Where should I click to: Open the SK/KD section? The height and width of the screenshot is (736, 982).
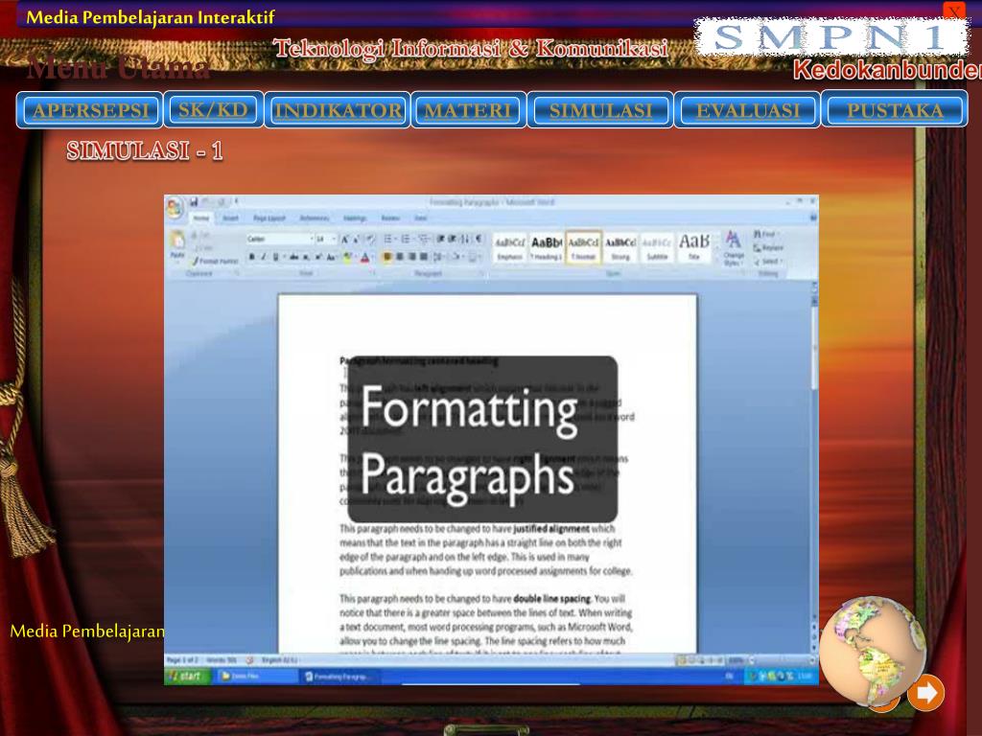[x=213, y=109]
